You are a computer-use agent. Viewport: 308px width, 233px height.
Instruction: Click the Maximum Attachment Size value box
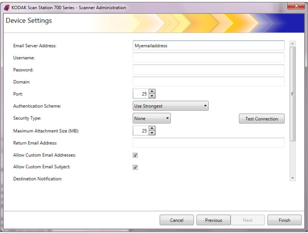point(141,131)
